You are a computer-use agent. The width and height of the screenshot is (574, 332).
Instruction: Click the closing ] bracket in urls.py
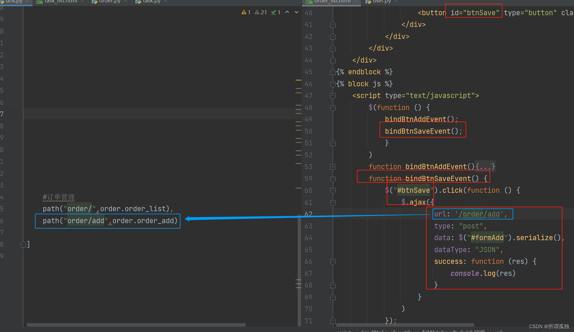coord(28,244)
